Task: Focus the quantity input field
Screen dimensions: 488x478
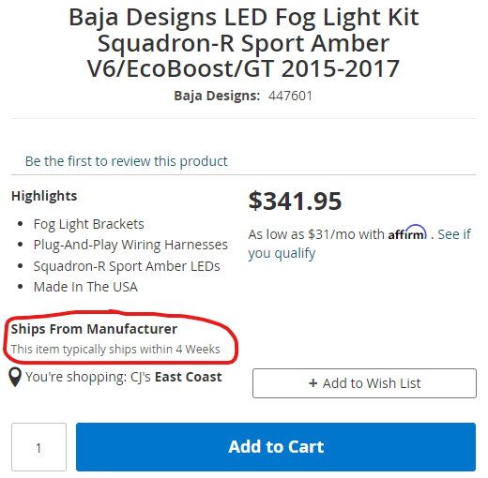Action: [x=38, y=447]
